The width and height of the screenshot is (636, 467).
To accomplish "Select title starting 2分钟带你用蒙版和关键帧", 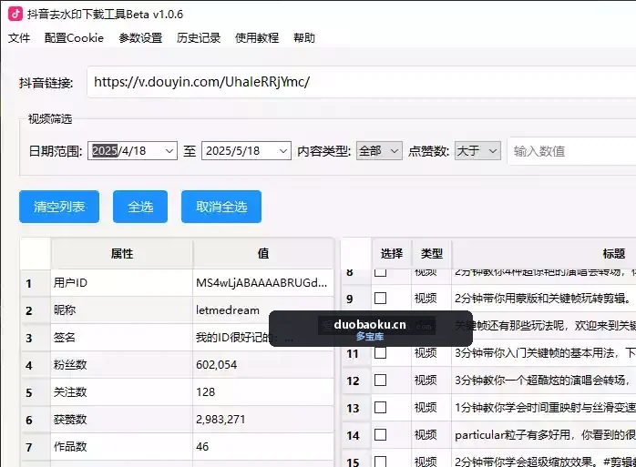I will point(544,299).
